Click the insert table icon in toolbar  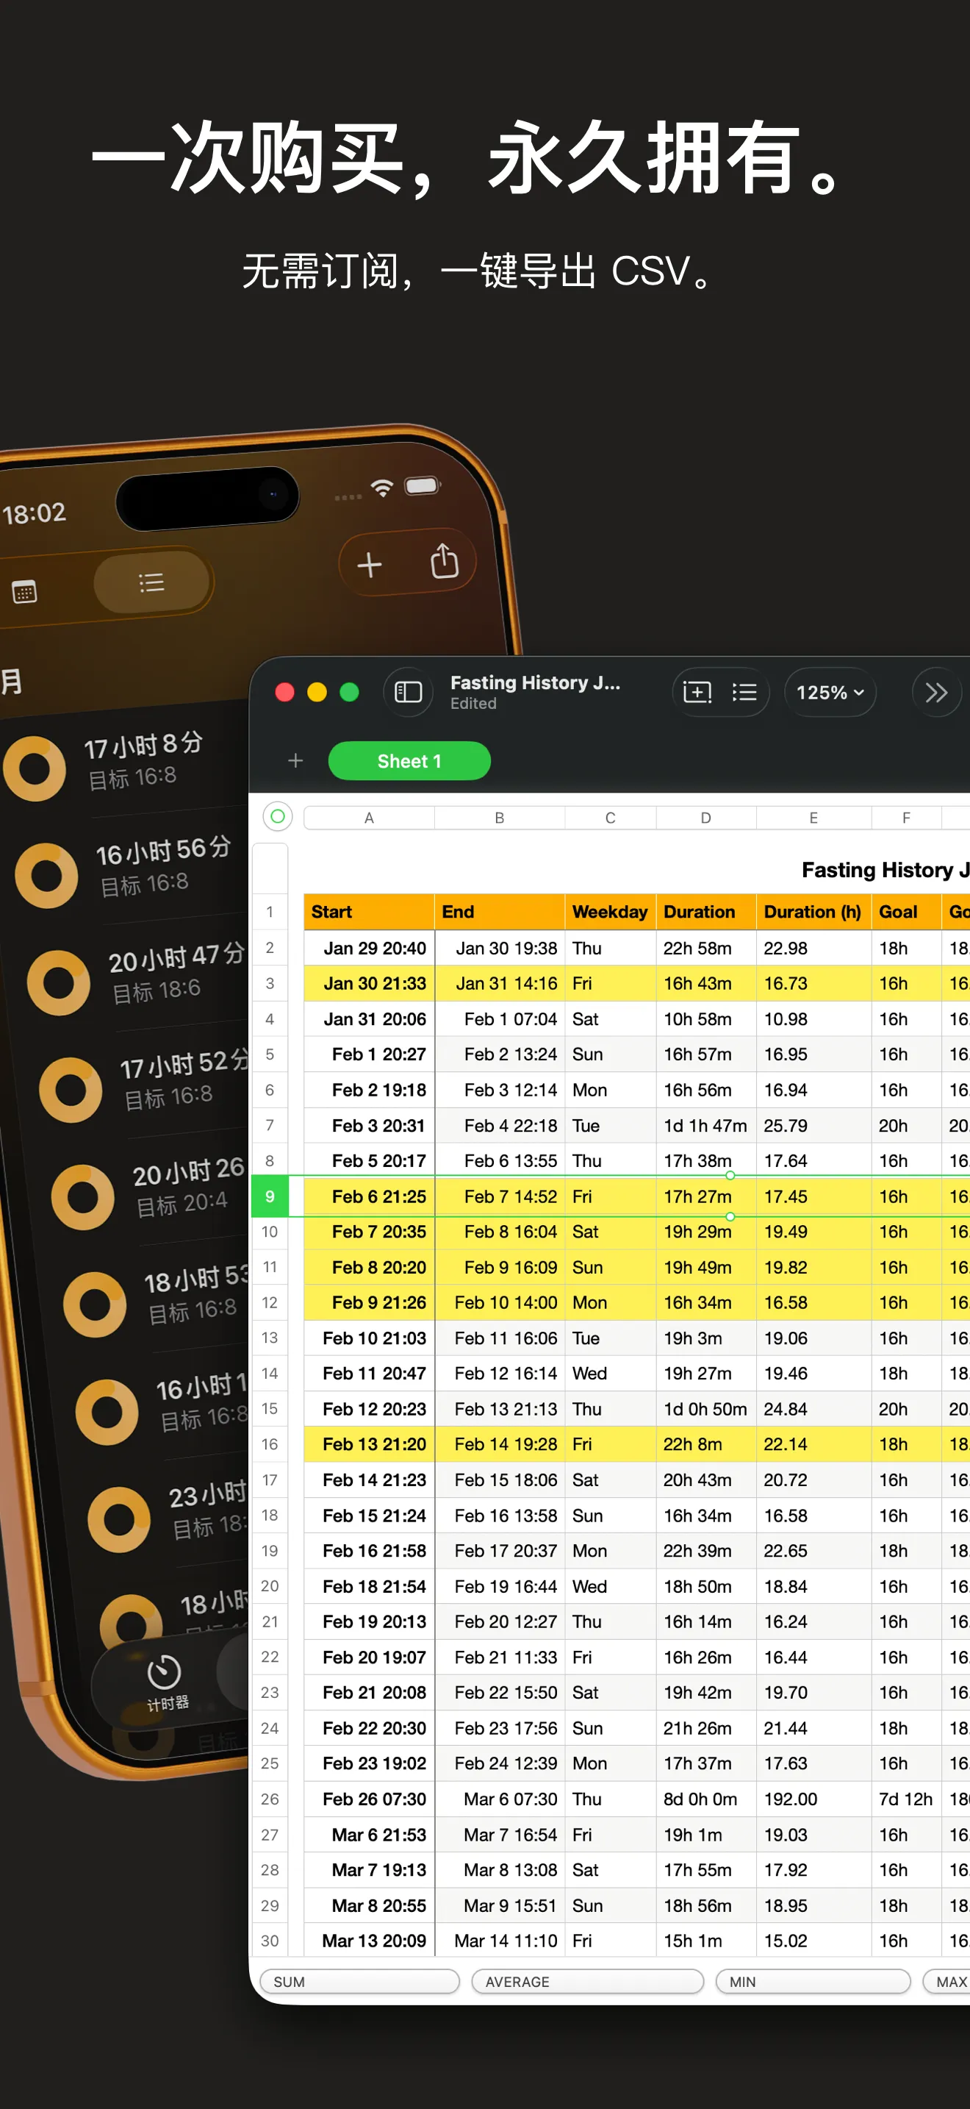697,693
